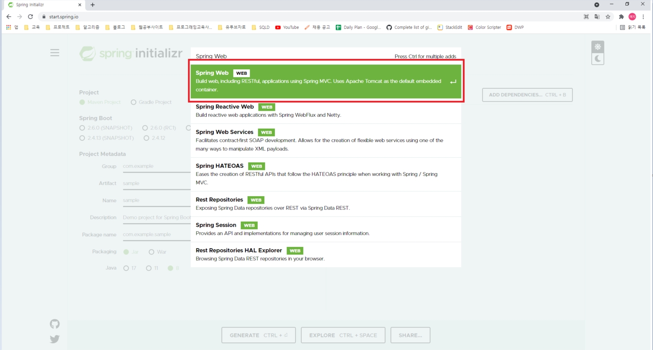This screenshot has height=350, width=653.
Task: Open Chrome's three-dot menu
Action: tap(643, 16)
